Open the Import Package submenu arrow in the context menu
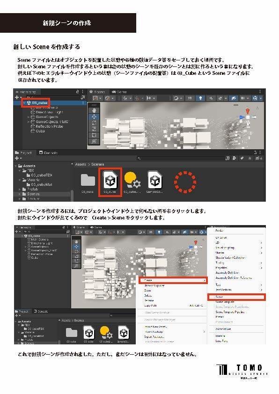This screenshot has width=279, height=394. (204, 332)
